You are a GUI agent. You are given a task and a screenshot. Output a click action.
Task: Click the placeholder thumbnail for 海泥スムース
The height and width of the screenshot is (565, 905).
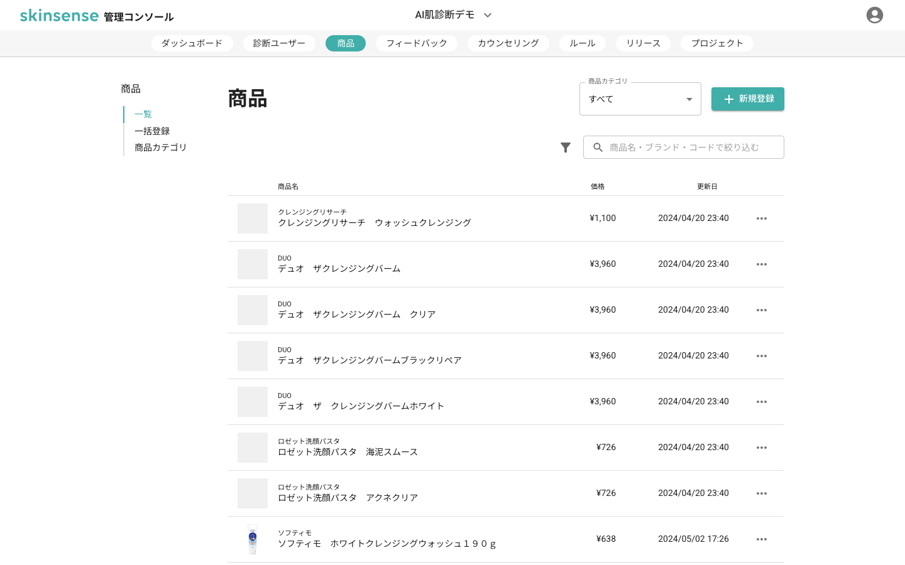point(253,448)
